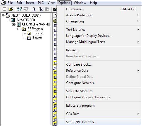Open the View menu

click(51, 3)
